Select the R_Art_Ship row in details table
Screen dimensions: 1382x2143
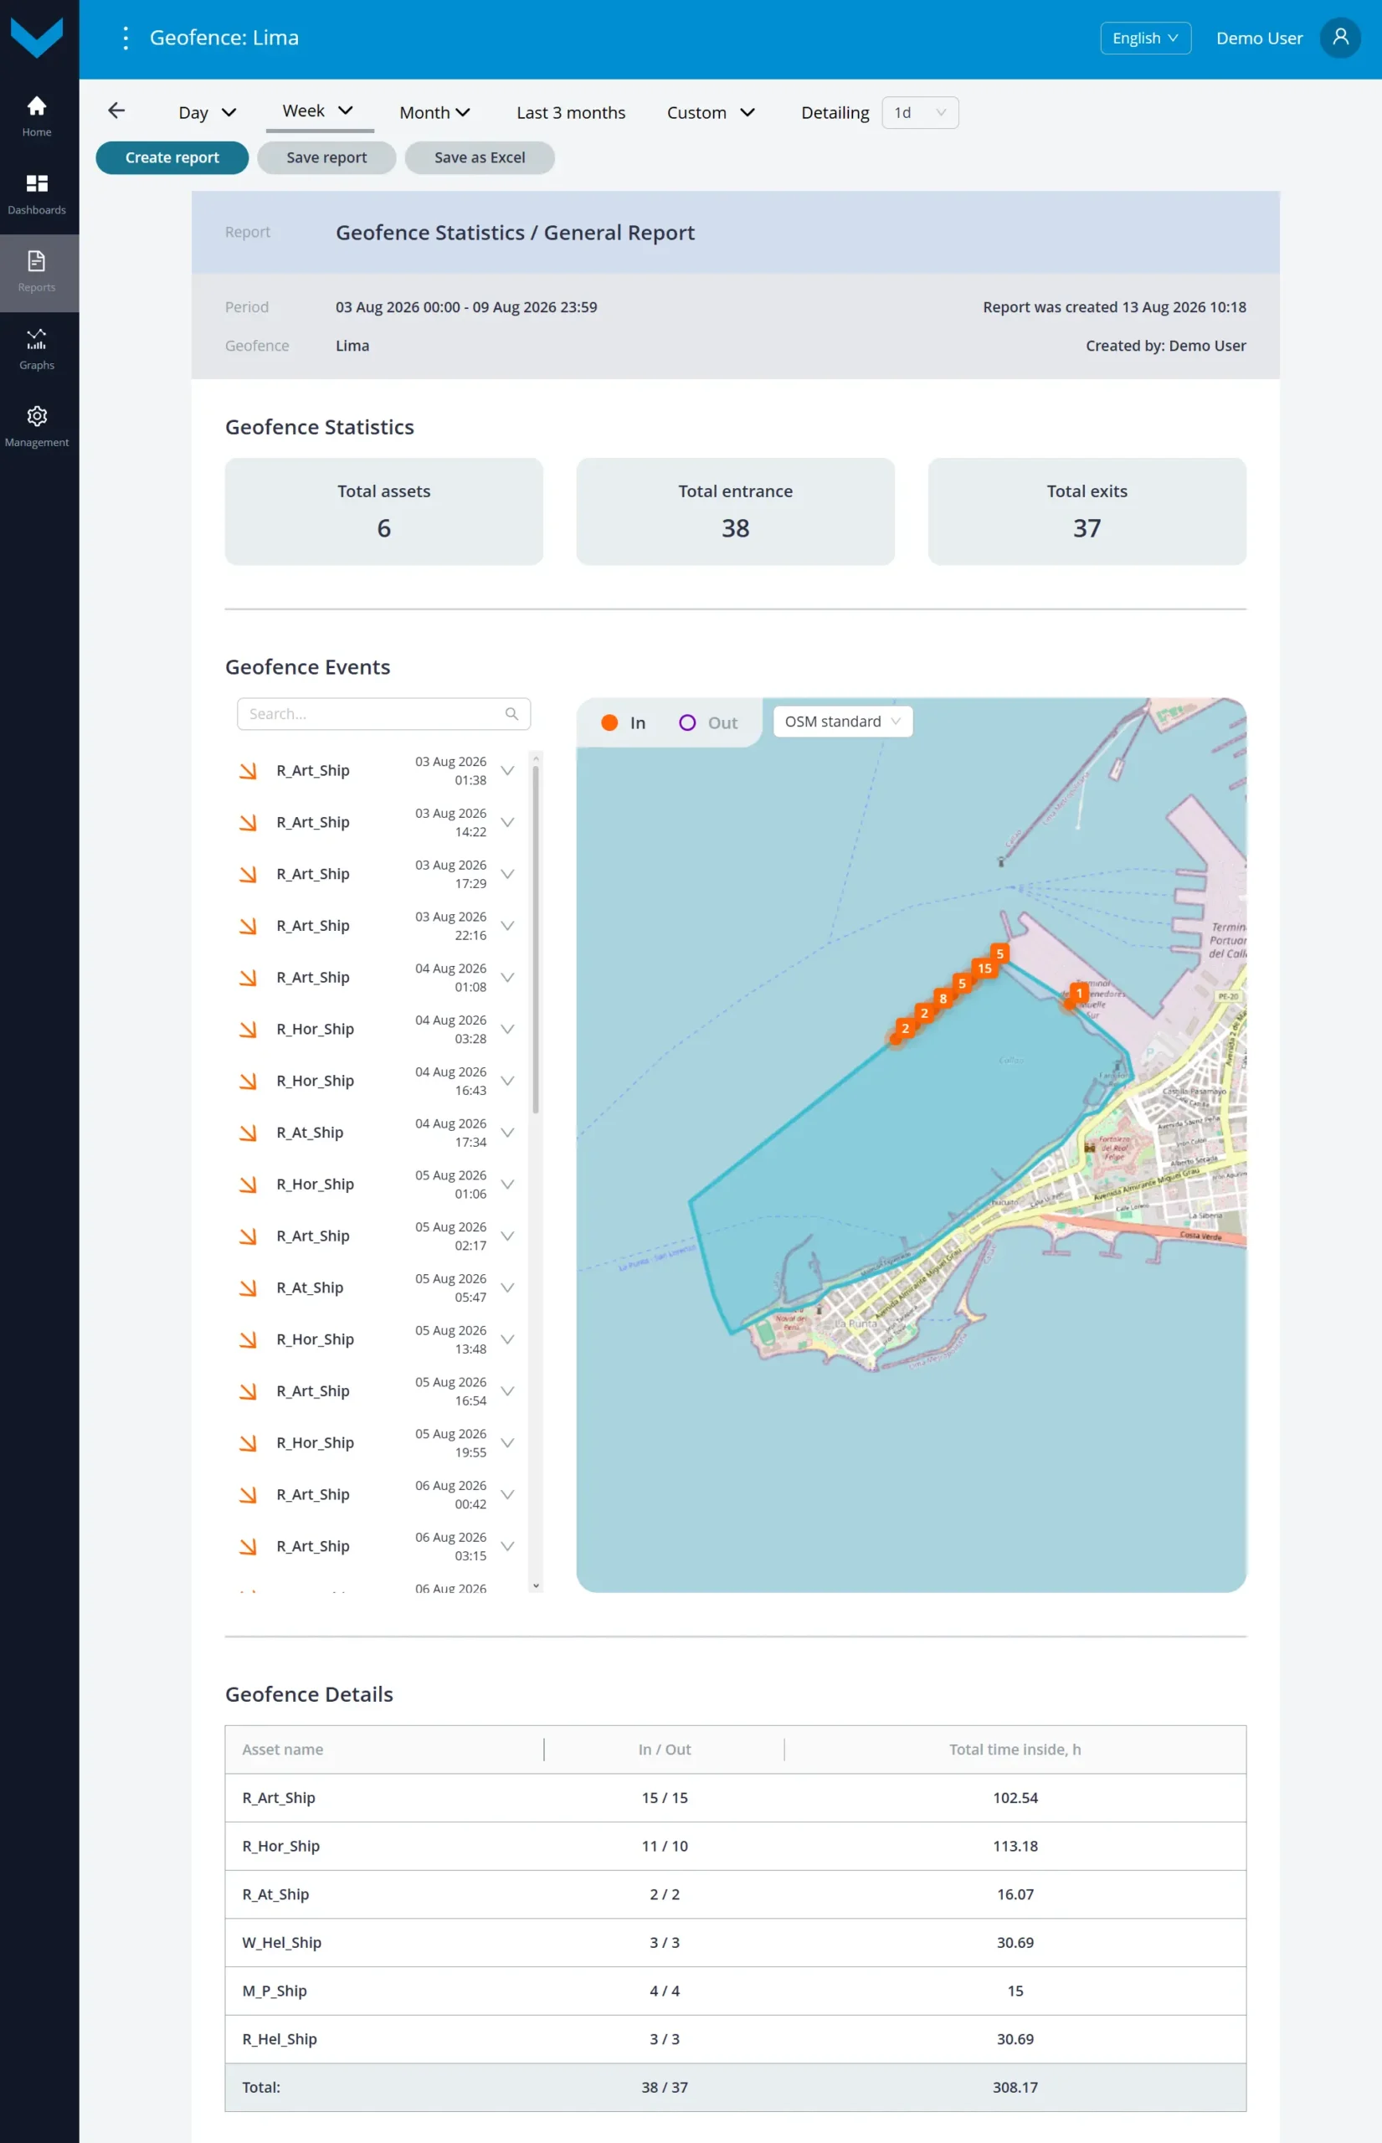[x=735, y=1797]
